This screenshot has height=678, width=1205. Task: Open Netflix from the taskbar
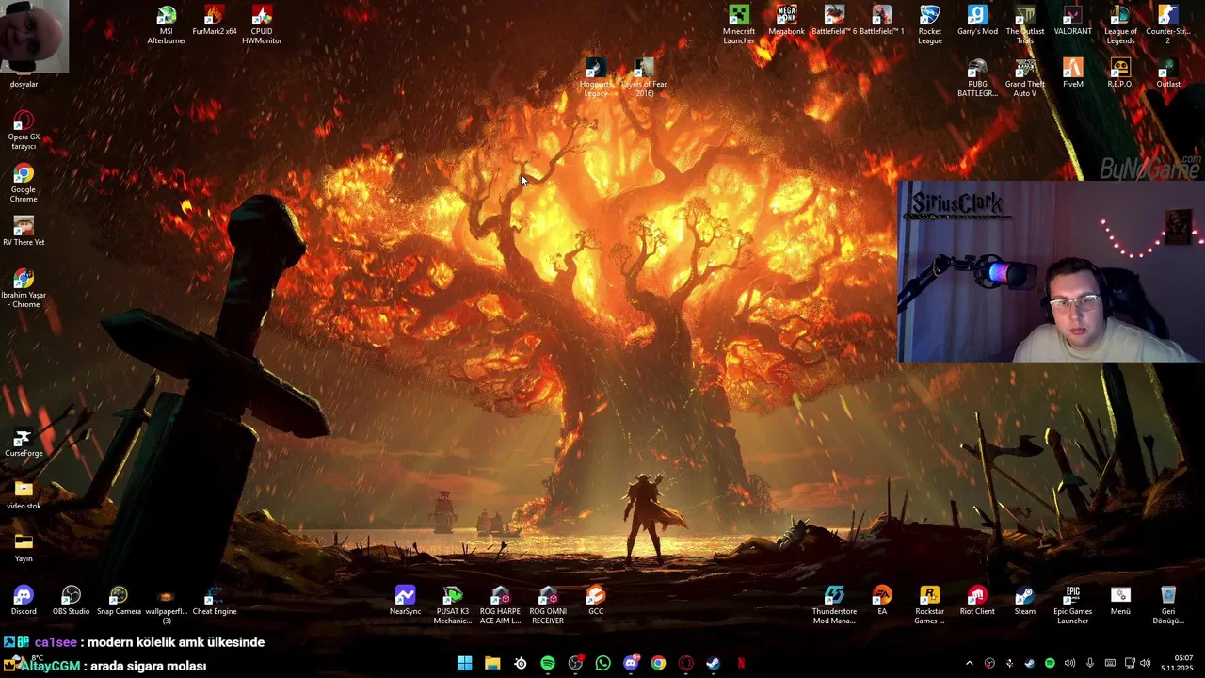pos(741,664)
